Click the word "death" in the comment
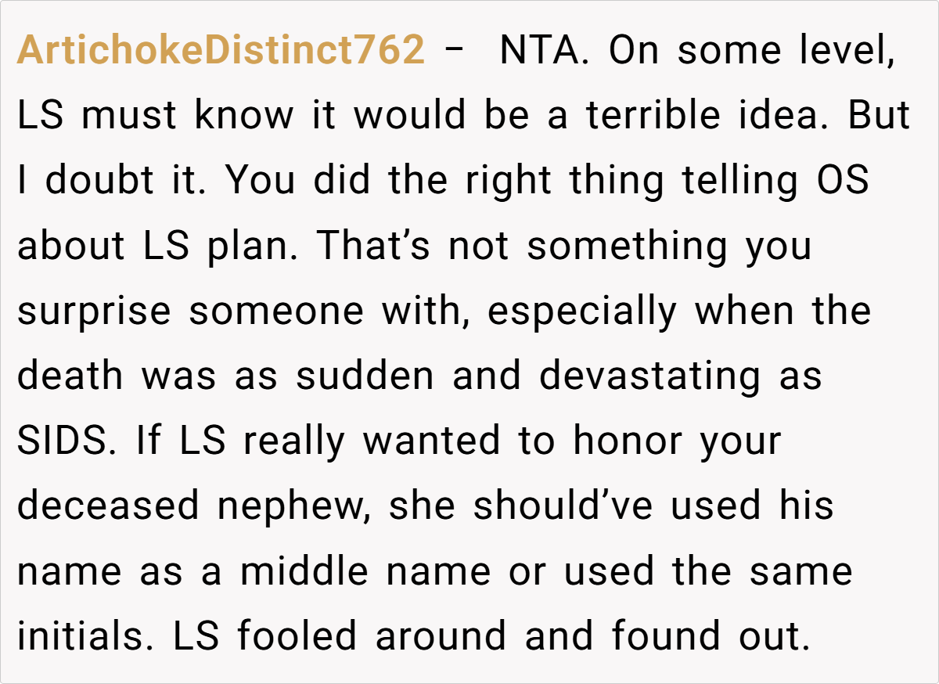Screen dimensions: 939x684 70,376
